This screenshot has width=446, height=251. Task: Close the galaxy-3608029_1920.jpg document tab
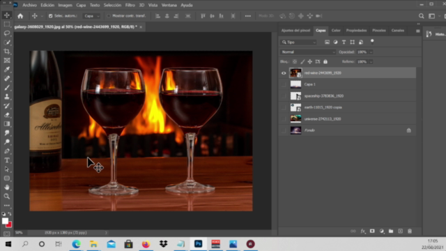point(141,27)
